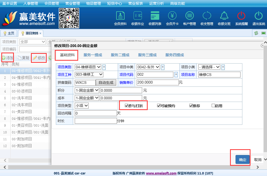Click the bottom horizontal scrollbar
Image resolution: width=267 pixels, height=176 pixels.
pyautogui.click(x=131, y=167)
